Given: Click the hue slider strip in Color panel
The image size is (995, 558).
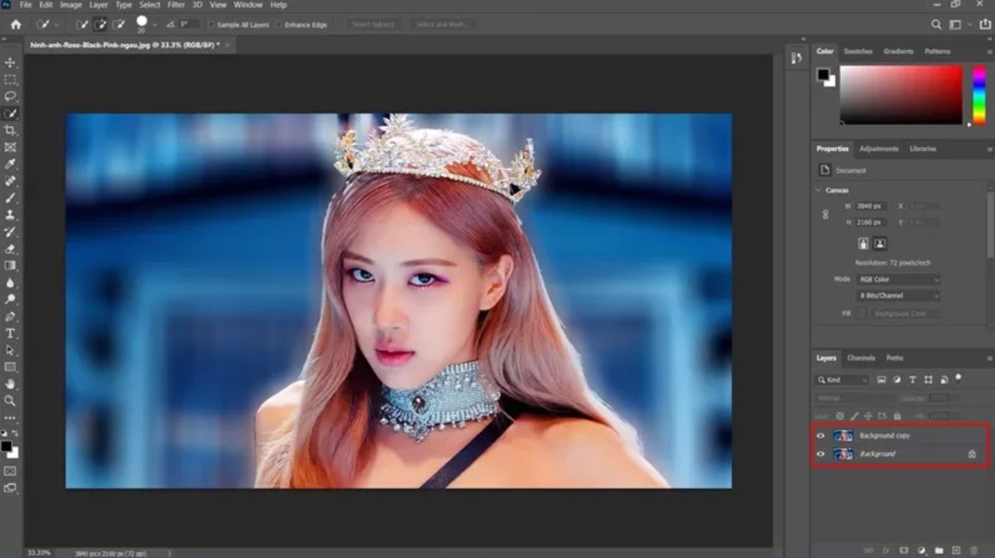Looking at the screenshot, I should tap(979, 94).
